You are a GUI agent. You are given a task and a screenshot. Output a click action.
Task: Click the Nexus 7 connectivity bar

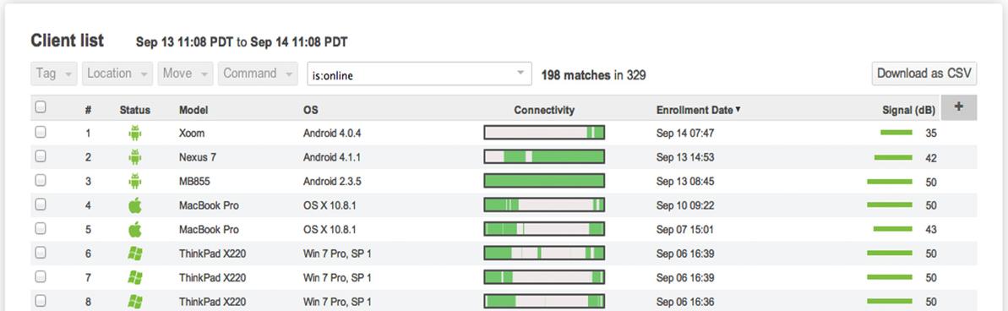pos(544,157)
